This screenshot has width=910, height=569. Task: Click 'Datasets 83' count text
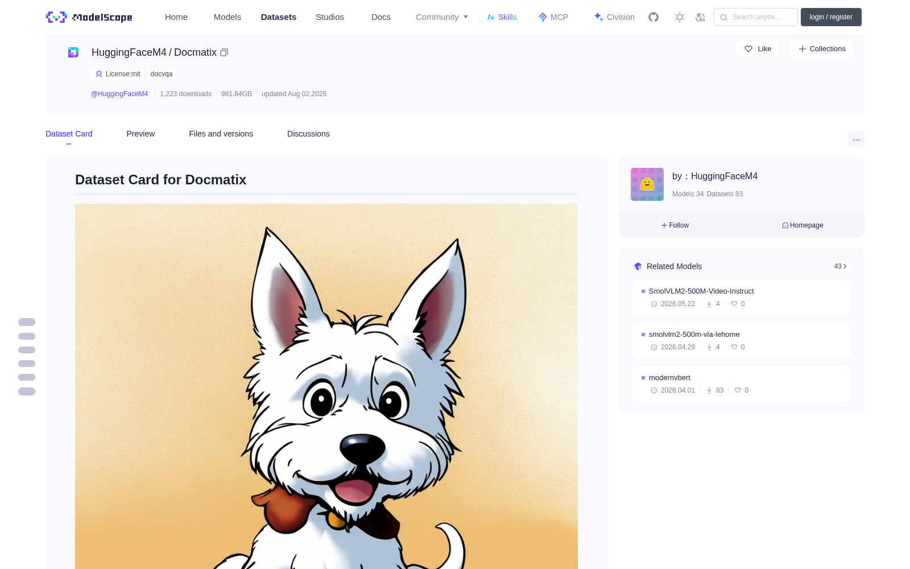[x=725, y=194]
